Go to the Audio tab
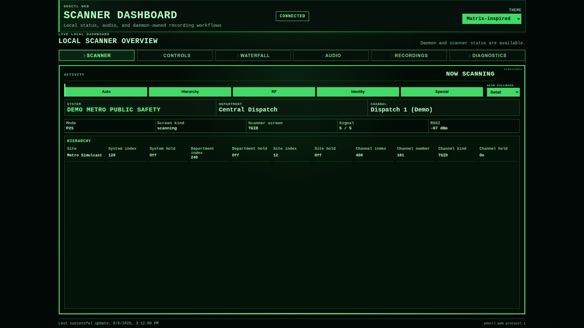Viewport: 584px width, 328px height. click(x=331, y=56)
